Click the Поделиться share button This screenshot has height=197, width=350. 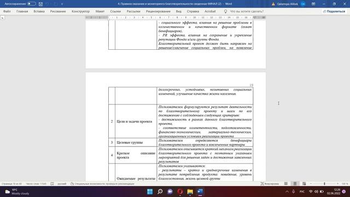tap(334, 11)
